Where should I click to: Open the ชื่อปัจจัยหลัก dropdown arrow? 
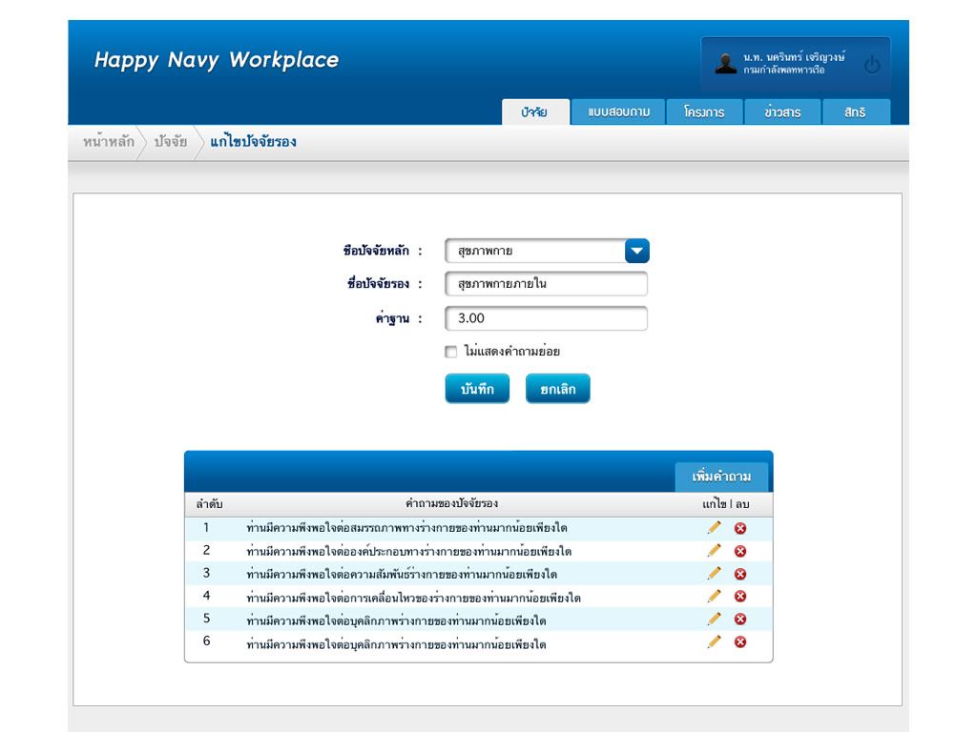pyautogui.click(x=636, y=251)
